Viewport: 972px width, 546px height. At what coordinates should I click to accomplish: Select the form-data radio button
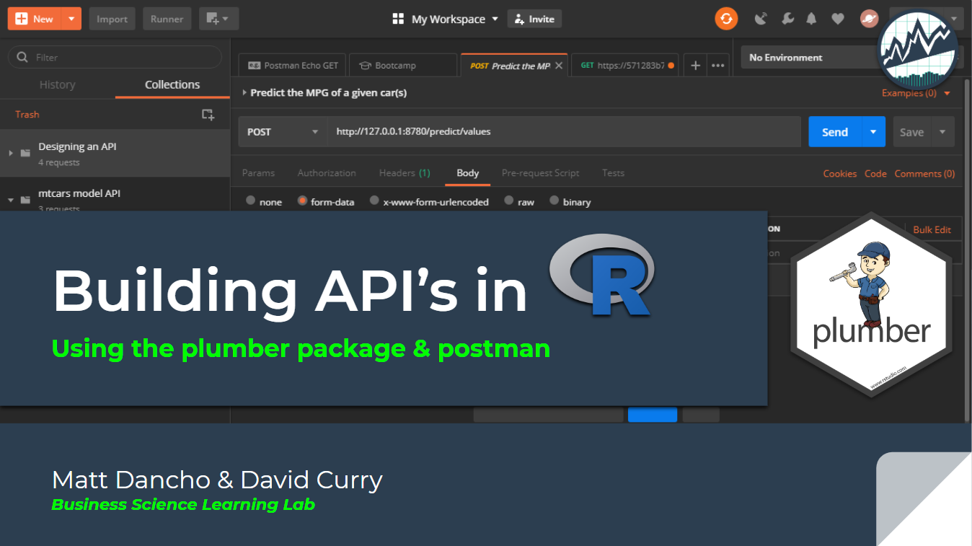point(303,201)
